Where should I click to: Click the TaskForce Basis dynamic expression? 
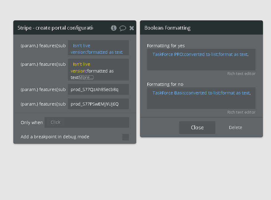pyautogui.click(x=169, y=93)
